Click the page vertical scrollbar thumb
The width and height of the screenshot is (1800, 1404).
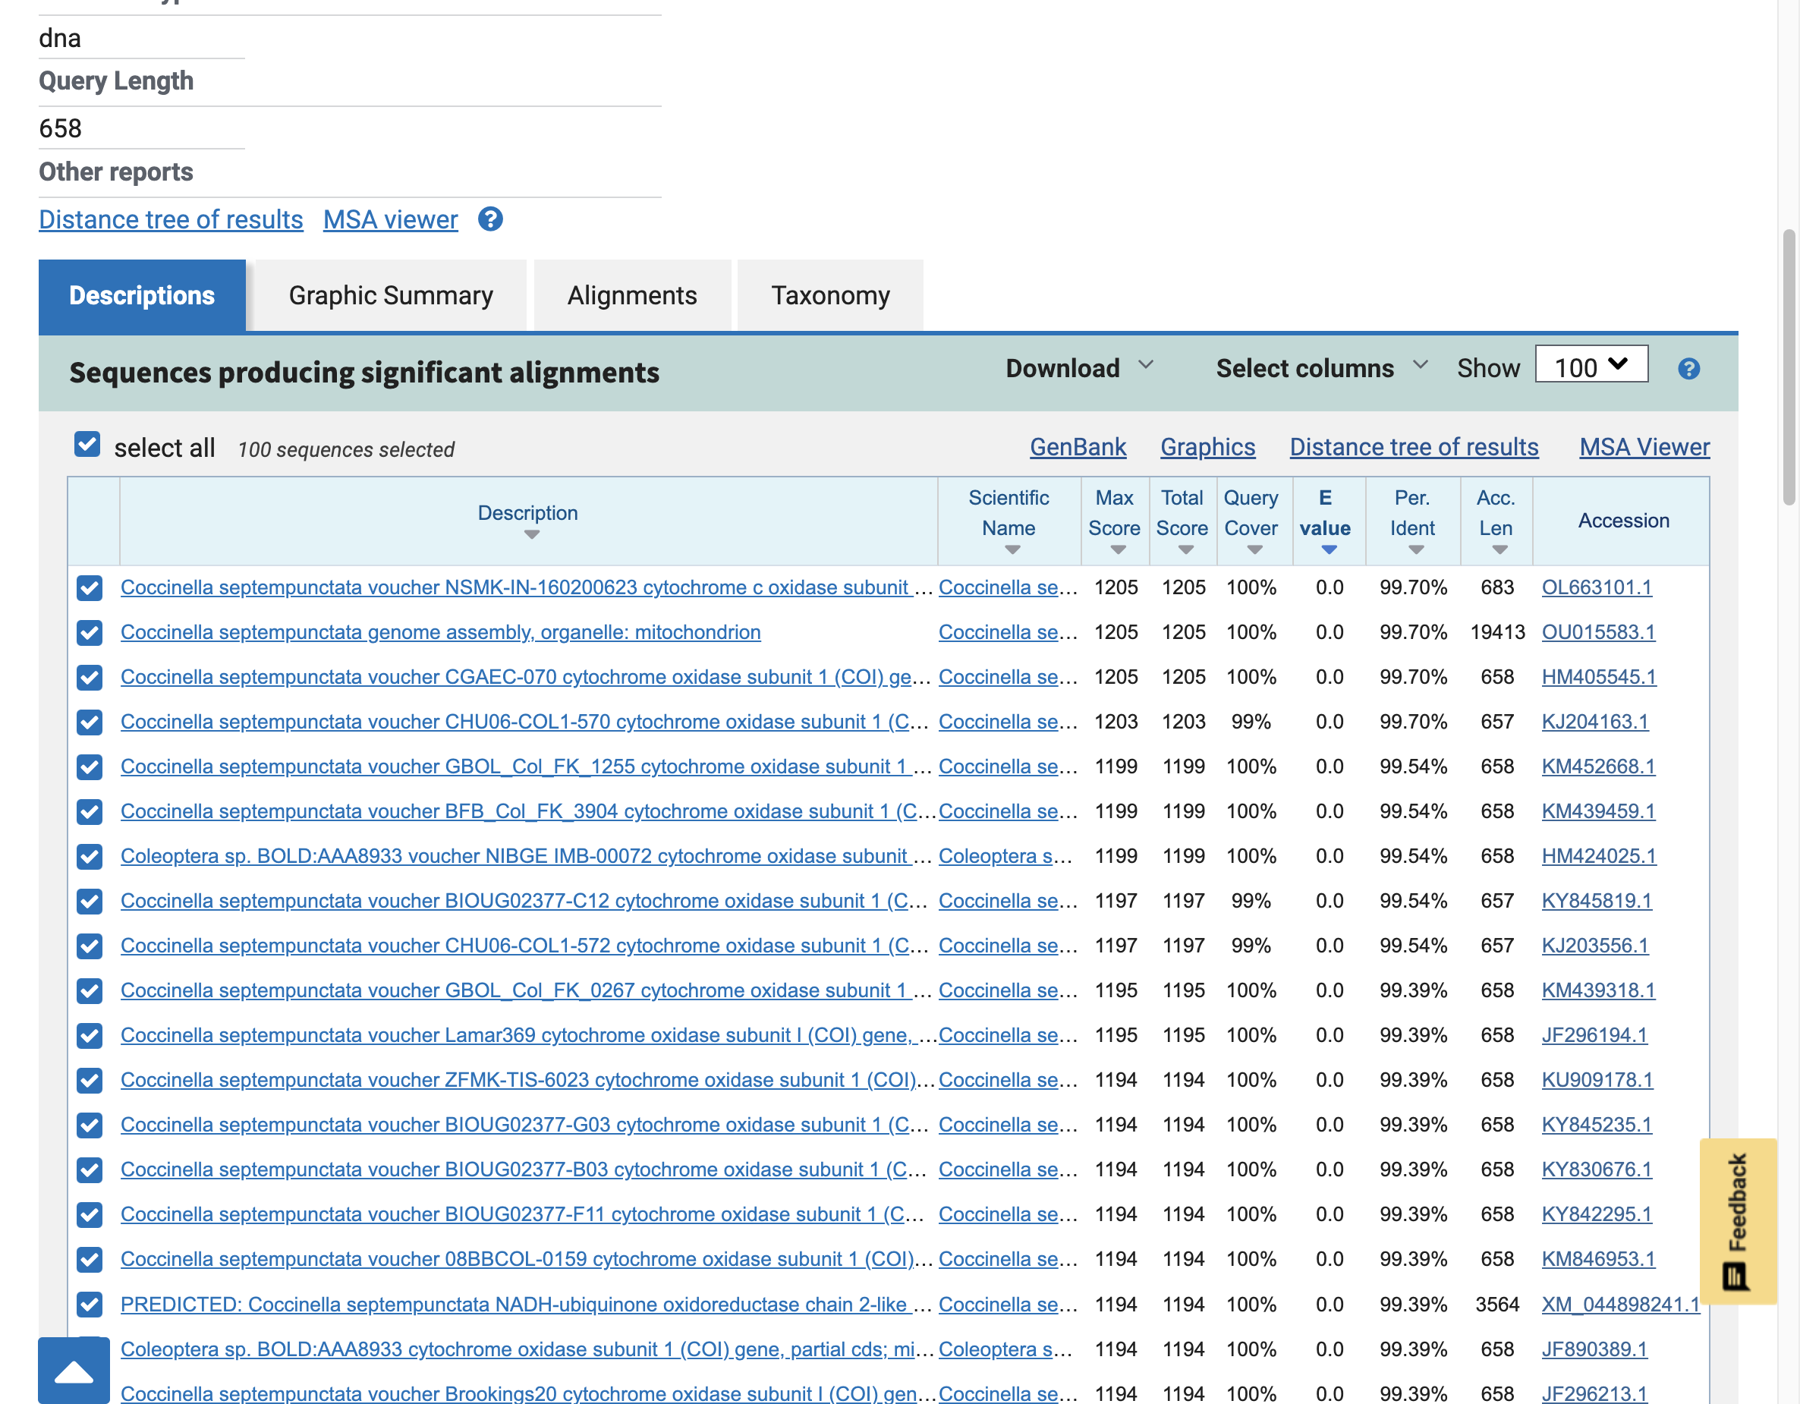pyautogui.click(x=1789, y=367)
